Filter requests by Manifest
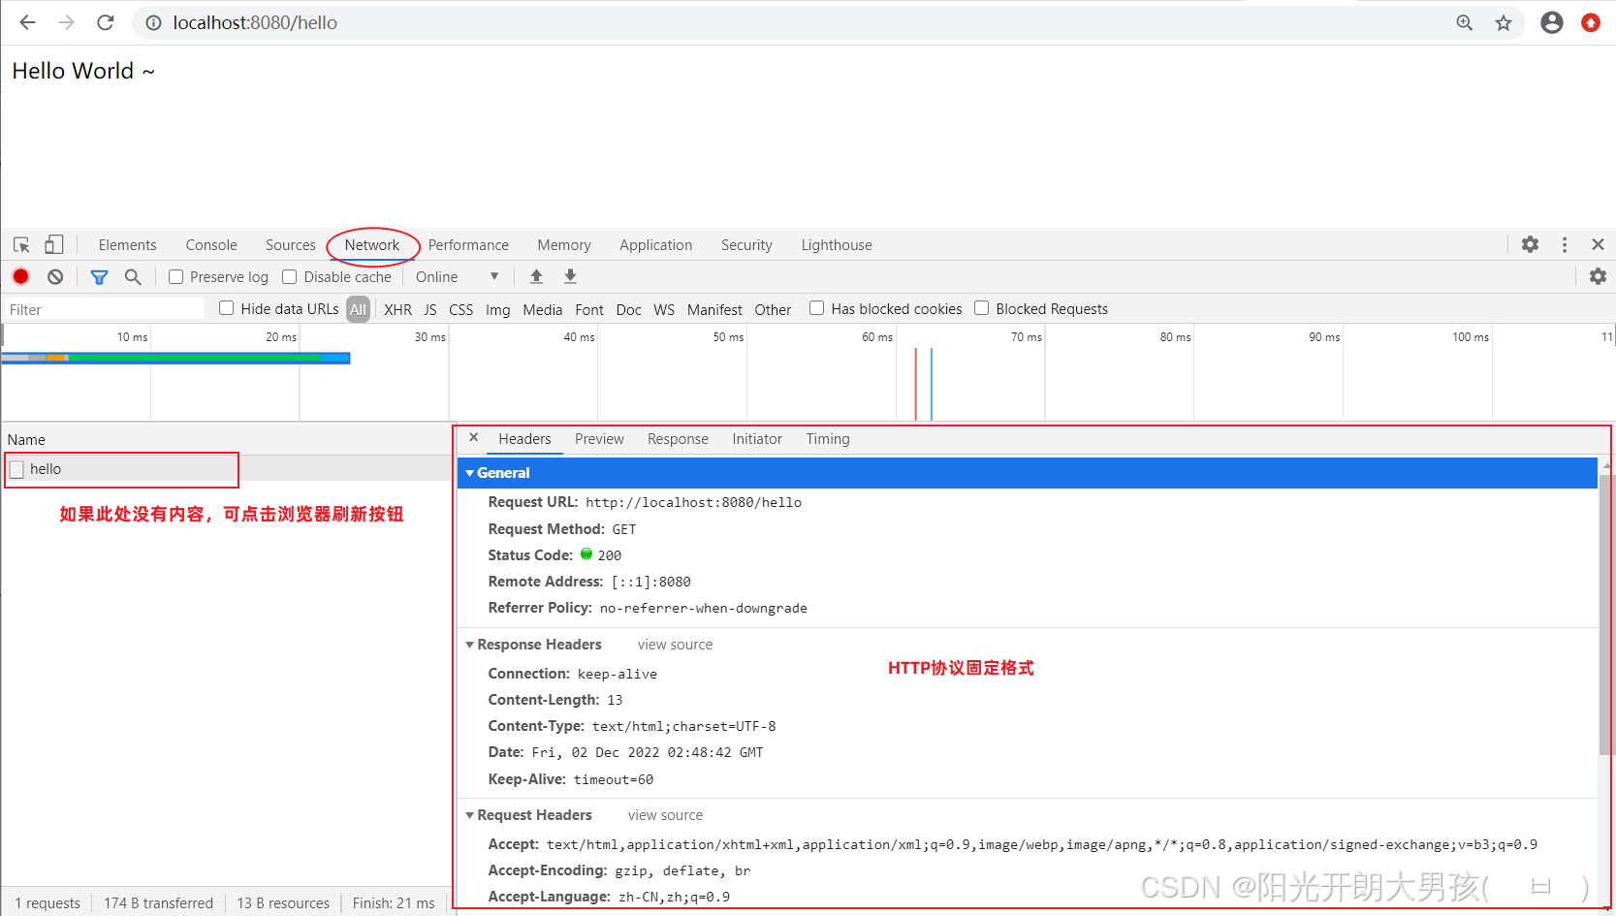1616x916 pixels. click(x=714, y=309)
